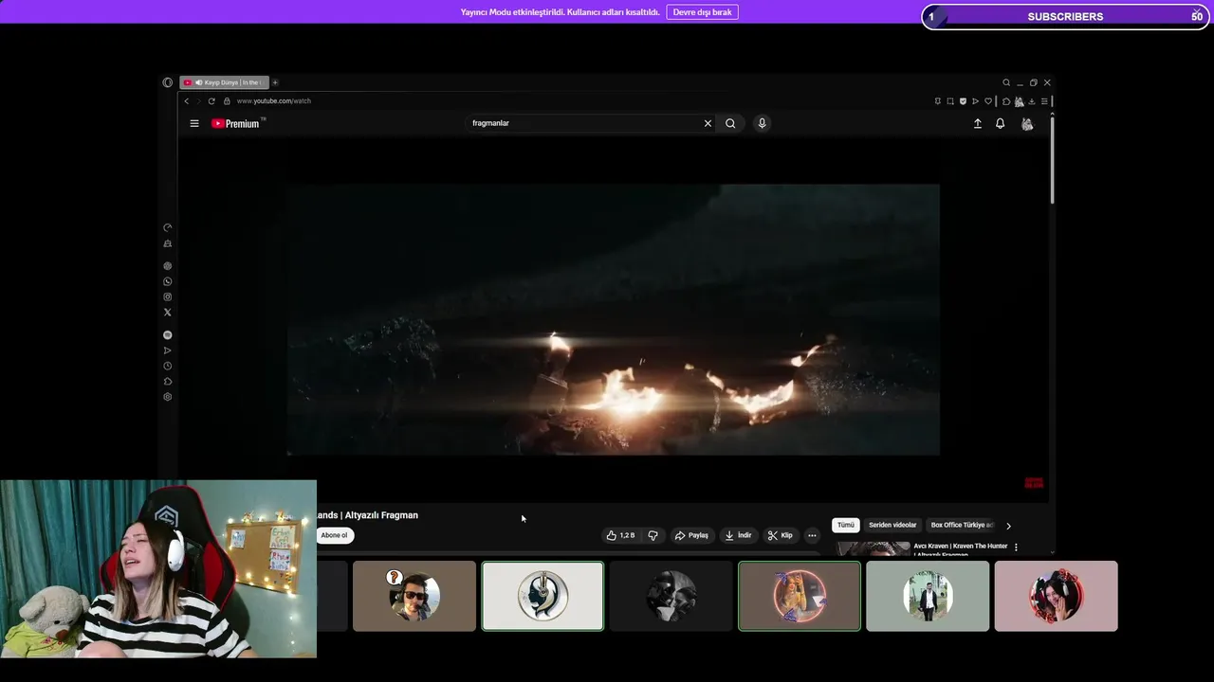Open sidebar extensions cube icon
The image size is (1214, 682).
(168, 382)
